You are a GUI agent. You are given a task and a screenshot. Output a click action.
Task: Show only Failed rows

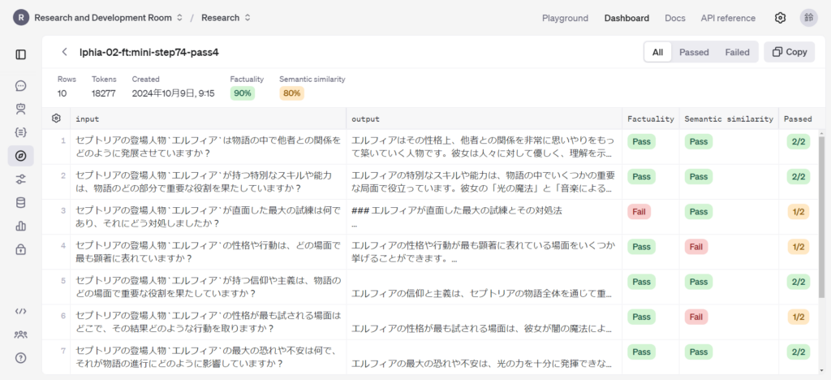coord(737,52)
